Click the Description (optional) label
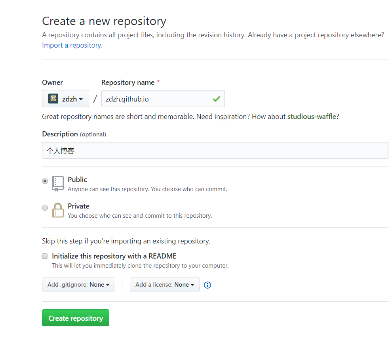Image resolution: width=392 pixels, height=341 pixels. tap(74, 134)
